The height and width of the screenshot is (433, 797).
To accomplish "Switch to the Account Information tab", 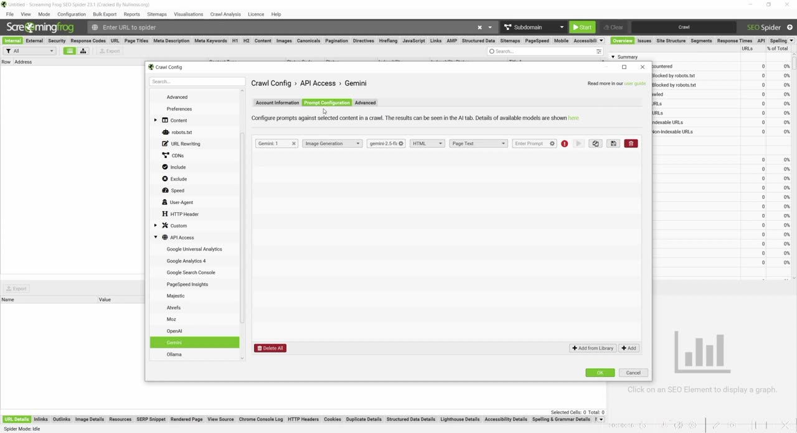I will pos(277,103).
